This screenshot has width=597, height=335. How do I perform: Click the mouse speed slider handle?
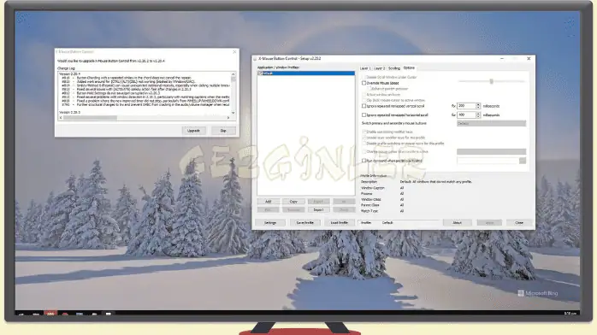pos(492,81)
